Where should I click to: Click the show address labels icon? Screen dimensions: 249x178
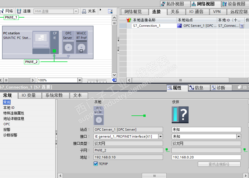110,11
